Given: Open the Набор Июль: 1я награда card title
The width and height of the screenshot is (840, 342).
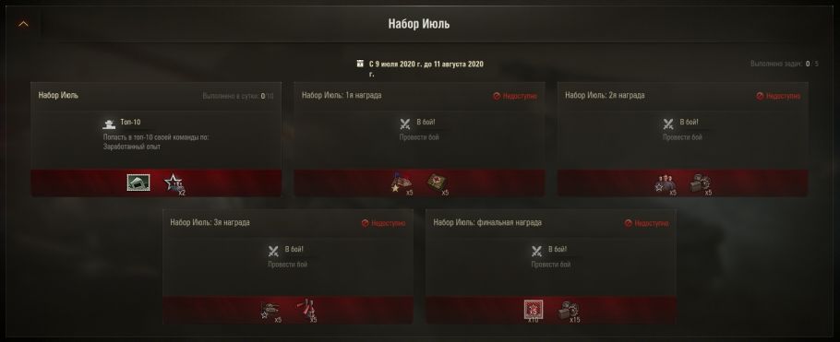Looking at the screenshot, I should click(x=342, y=95).
